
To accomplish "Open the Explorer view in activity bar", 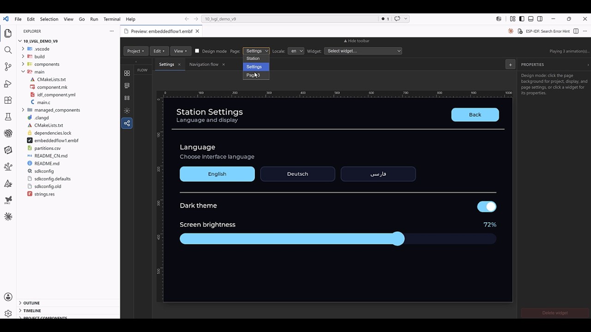I will tap(8, 33).
